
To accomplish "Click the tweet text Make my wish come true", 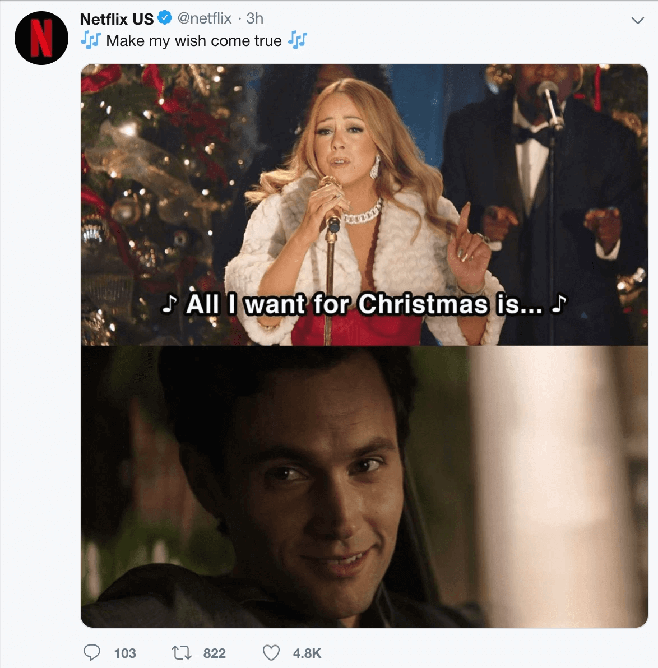I will pyautogui.click(x=194, y=41).
